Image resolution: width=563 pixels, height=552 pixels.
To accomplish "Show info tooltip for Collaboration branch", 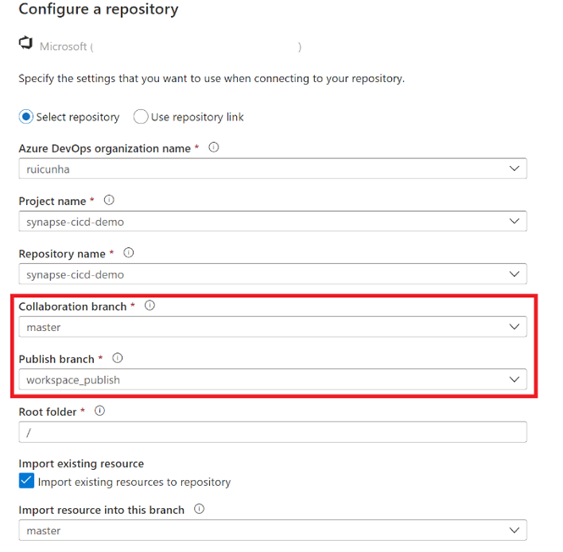I will (x=150, y=306).
